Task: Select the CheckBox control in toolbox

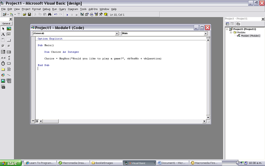Action: point(3,46)
